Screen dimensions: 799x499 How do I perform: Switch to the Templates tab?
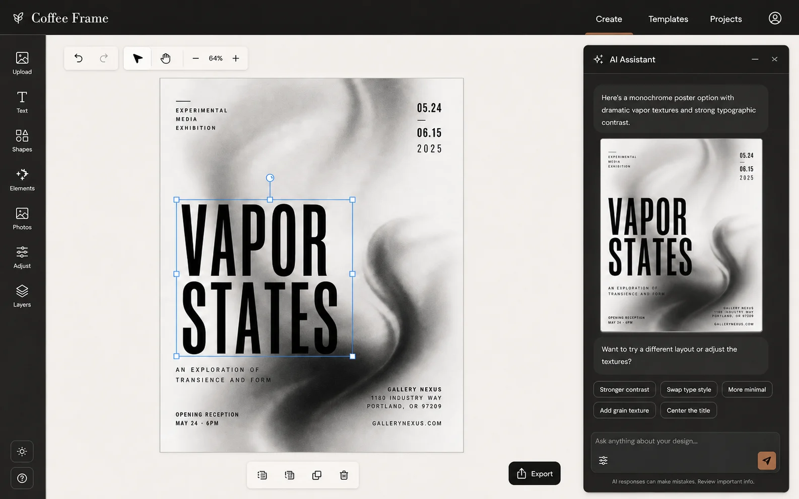[668, 19]
